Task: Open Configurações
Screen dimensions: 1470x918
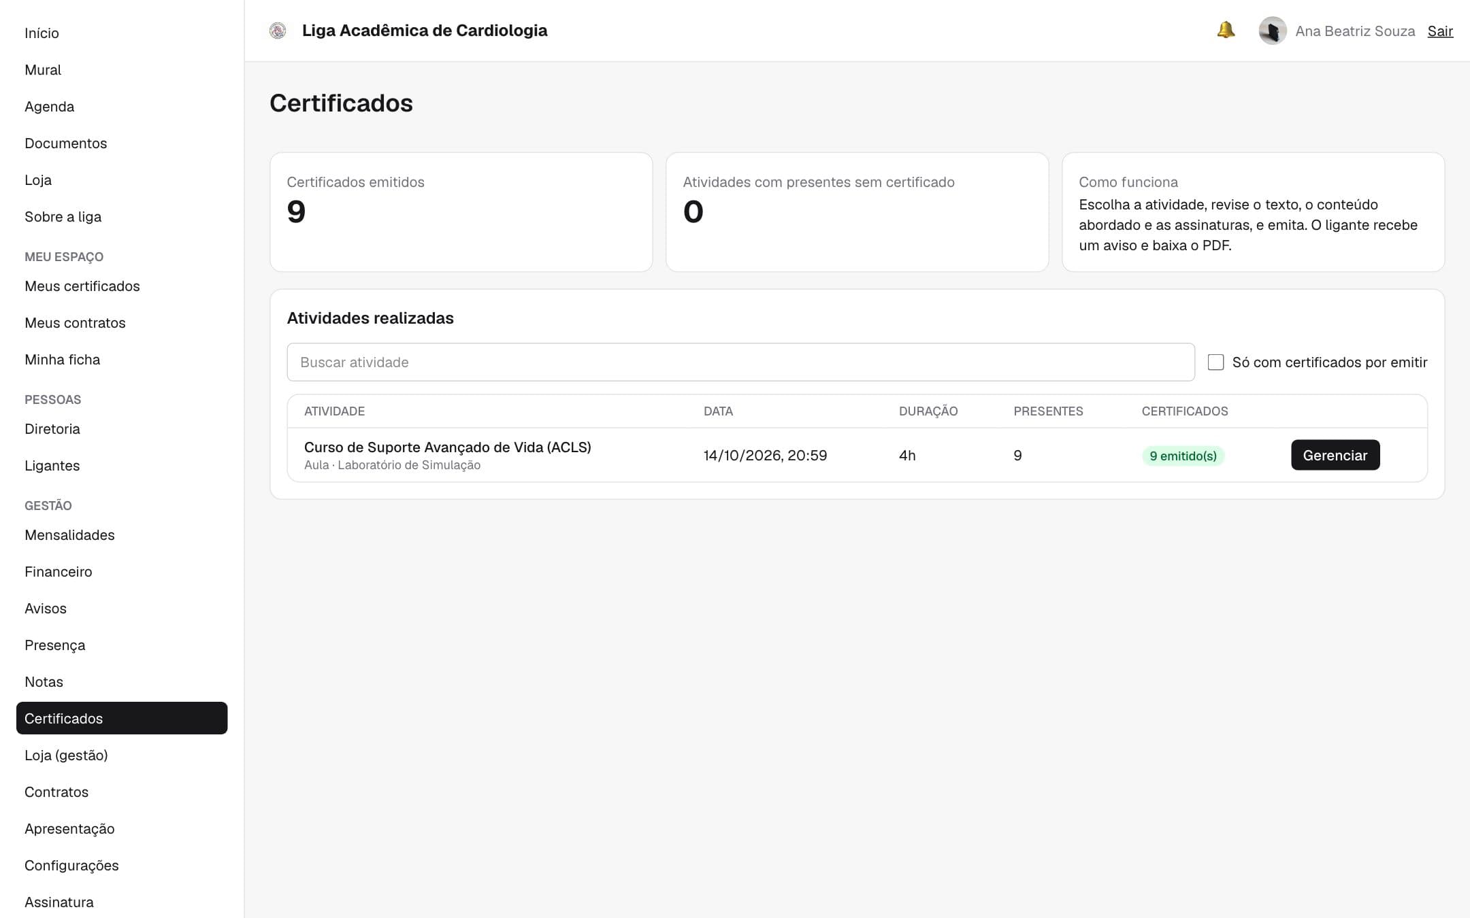Action: point(122,865)
